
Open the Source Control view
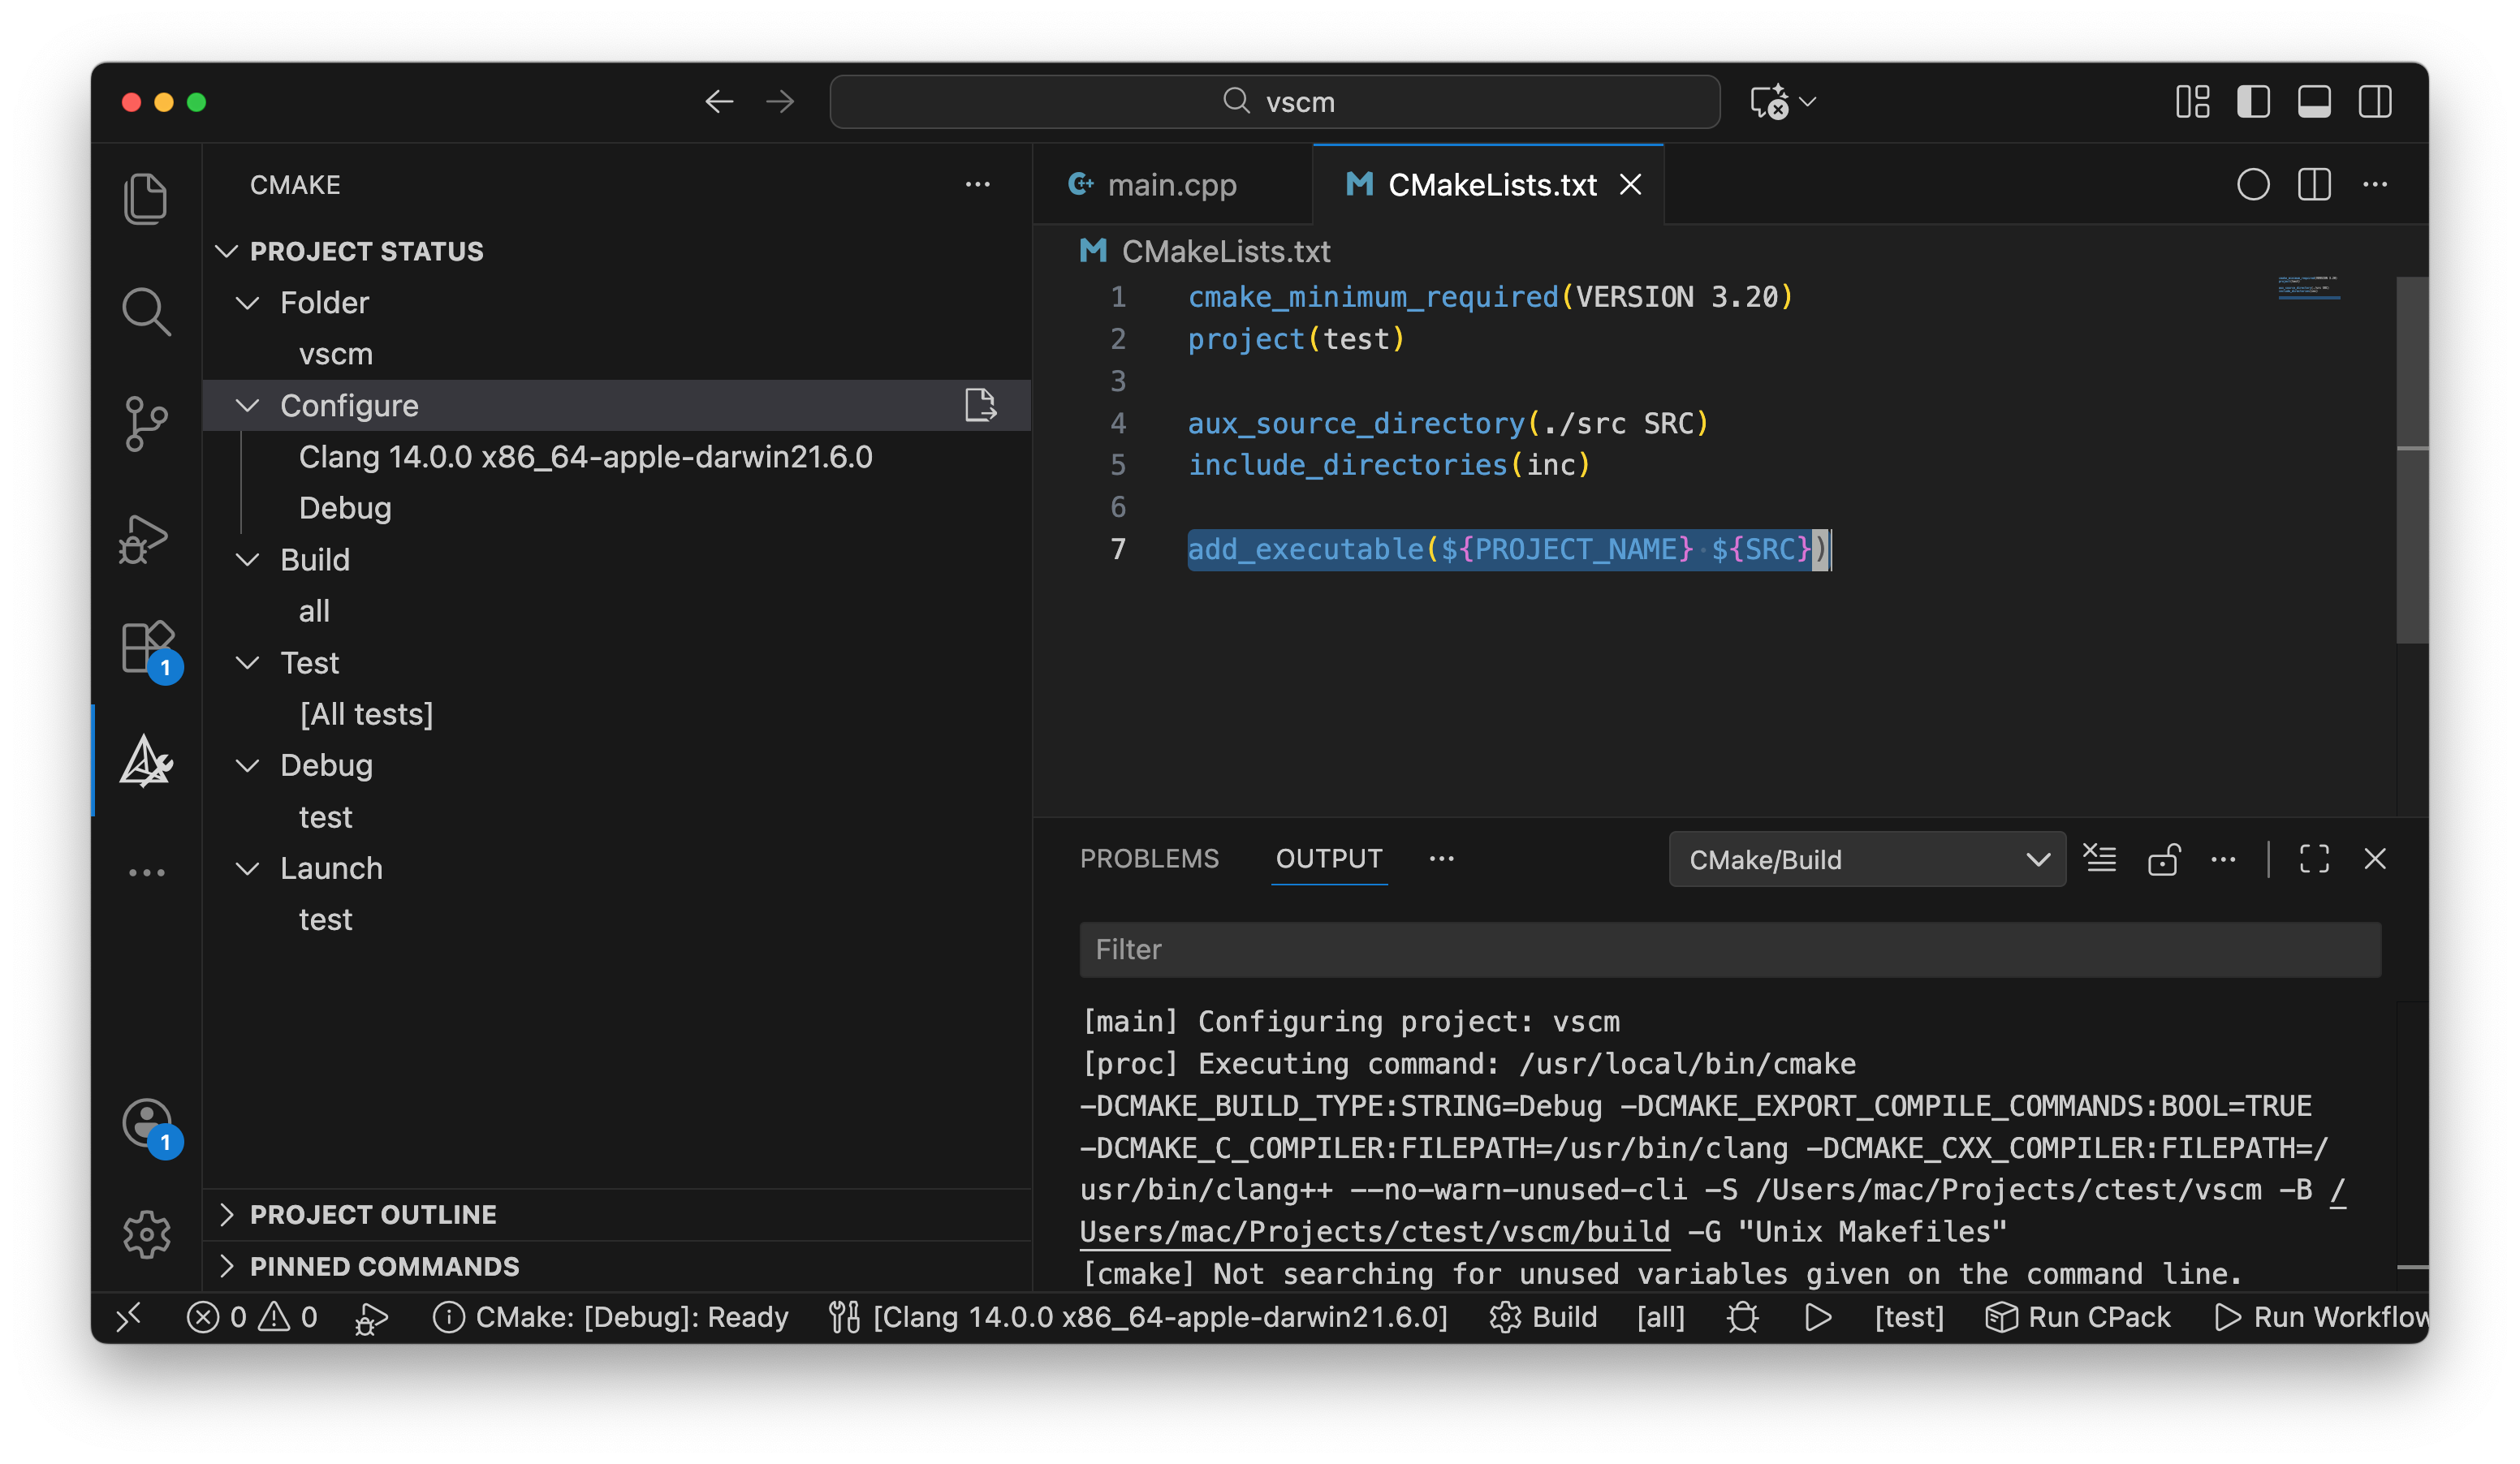[x=146, y=424]
